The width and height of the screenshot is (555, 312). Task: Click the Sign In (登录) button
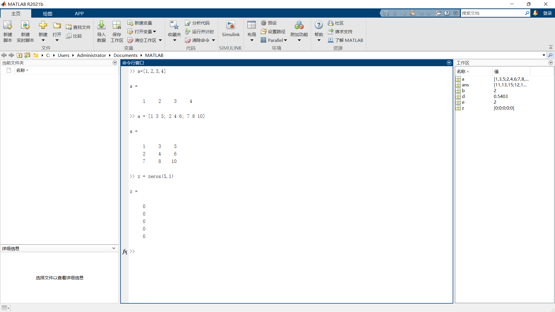tap(547, 13)
